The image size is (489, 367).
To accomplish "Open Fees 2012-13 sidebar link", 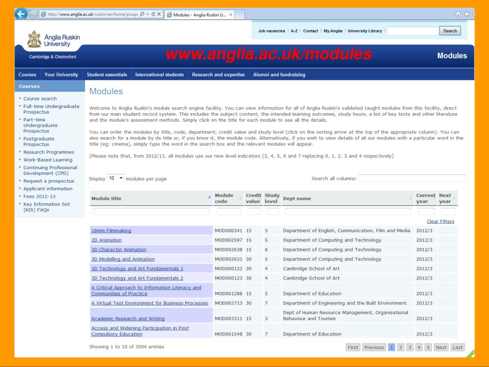I will pyautogui.click(x=39, y=196).
